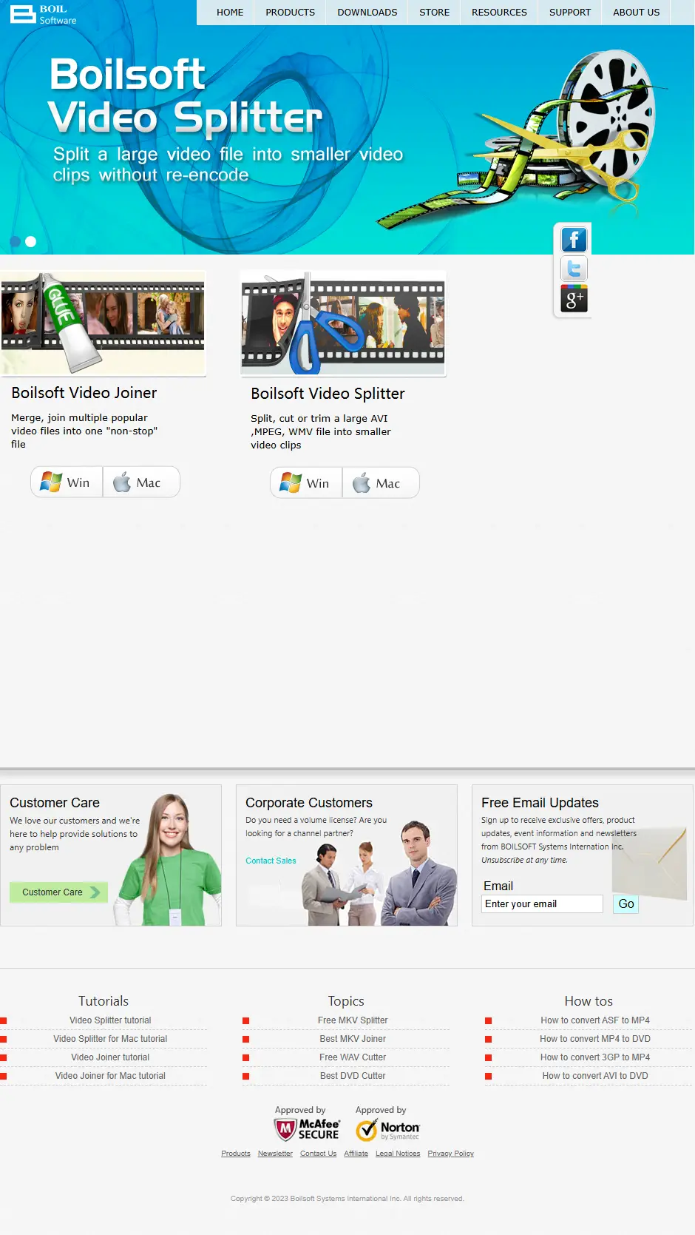Screen dimensions: 695x1235
Task: Download Video Joiner for Win
Action: point(67,482)
